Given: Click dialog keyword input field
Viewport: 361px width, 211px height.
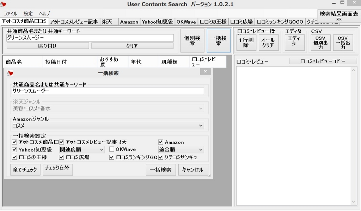Looking at the screenshot, I should pyautogui.click(x=108, y=91).
